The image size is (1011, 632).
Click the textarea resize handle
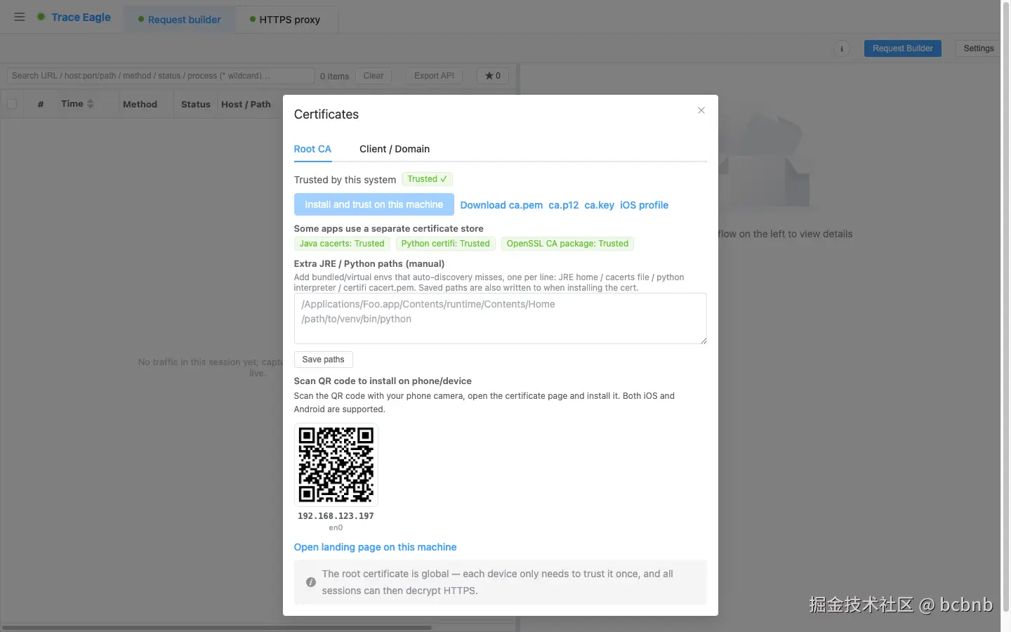pyautogui.click(x=703, y=340)
